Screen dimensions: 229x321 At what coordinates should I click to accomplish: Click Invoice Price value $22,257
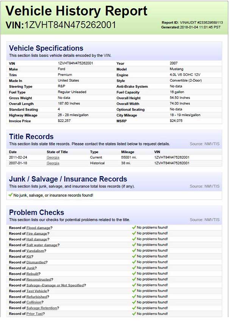coord(64,120)
